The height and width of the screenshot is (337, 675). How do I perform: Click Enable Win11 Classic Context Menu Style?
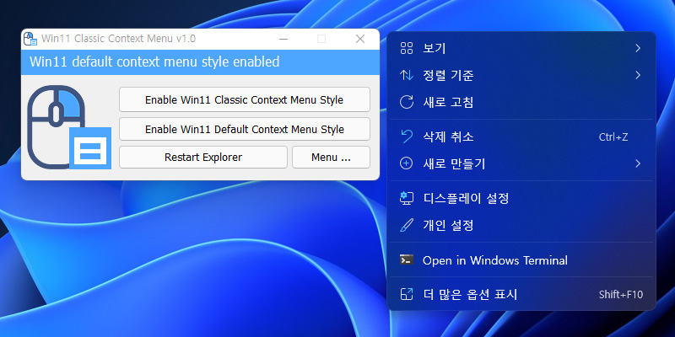(x=245, y=99)
